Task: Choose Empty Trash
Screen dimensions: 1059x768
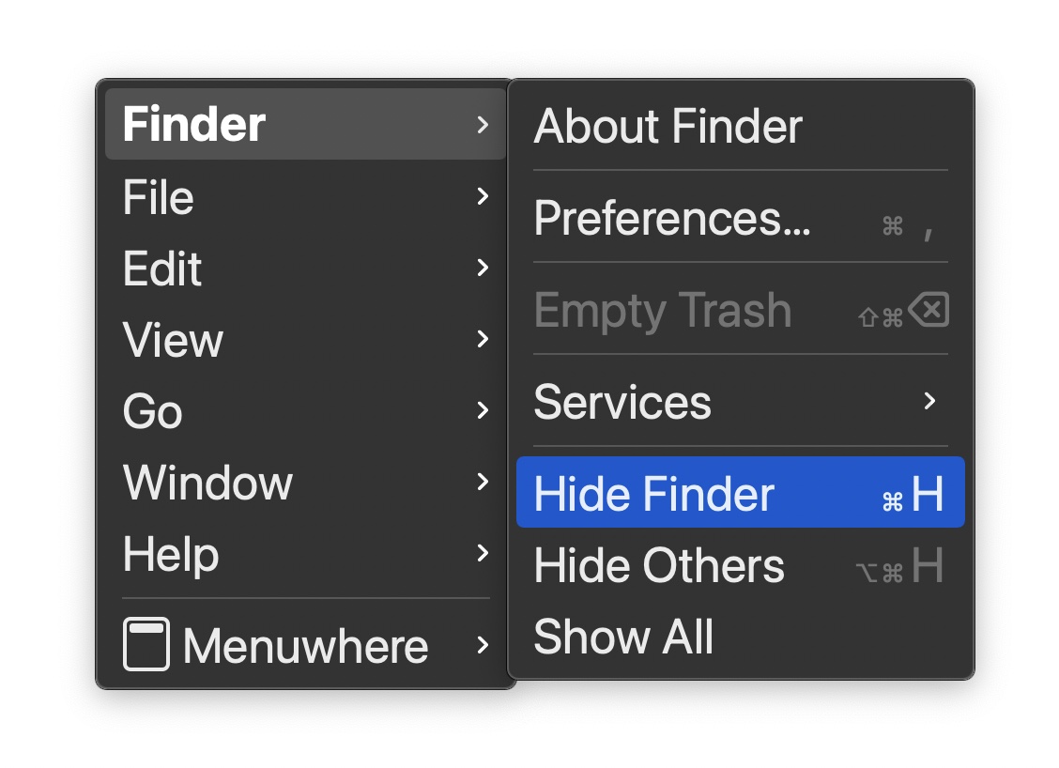Action: 662,311
